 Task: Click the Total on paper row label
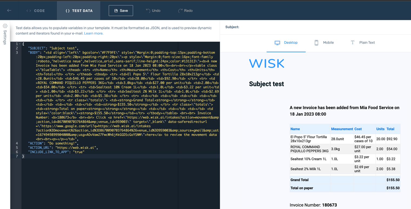coord(301,188)
